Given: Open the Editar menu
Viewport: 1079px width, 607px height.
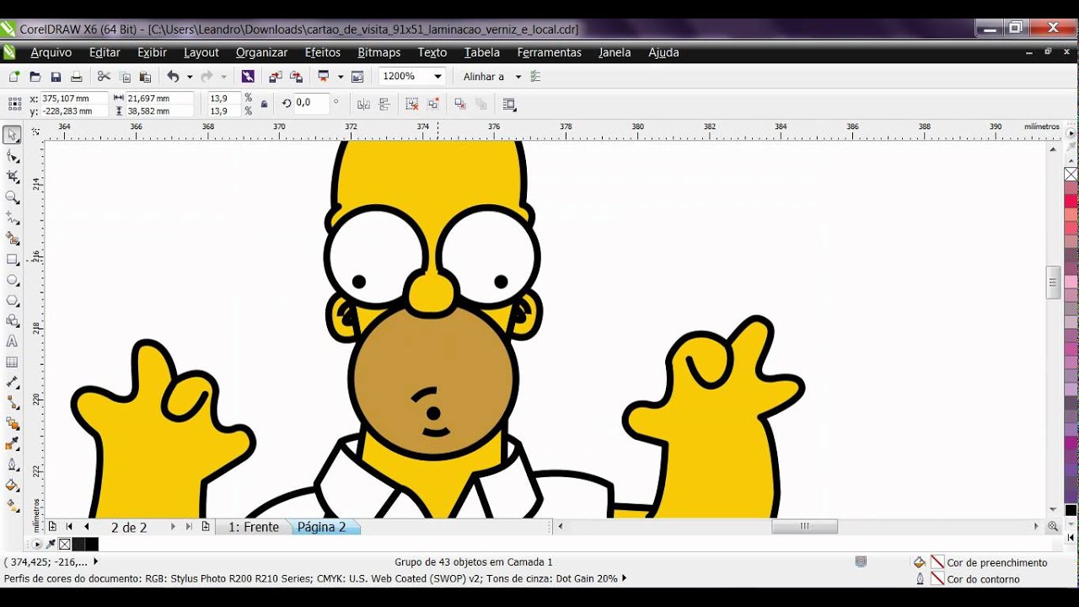Looking at the screenshot, I should [105, 52].
